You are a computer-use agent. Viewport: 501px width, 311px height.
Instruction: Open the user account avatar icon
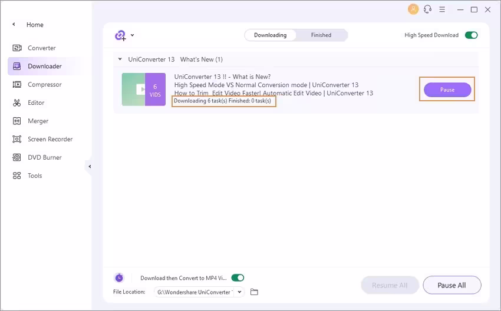(413, 9)
